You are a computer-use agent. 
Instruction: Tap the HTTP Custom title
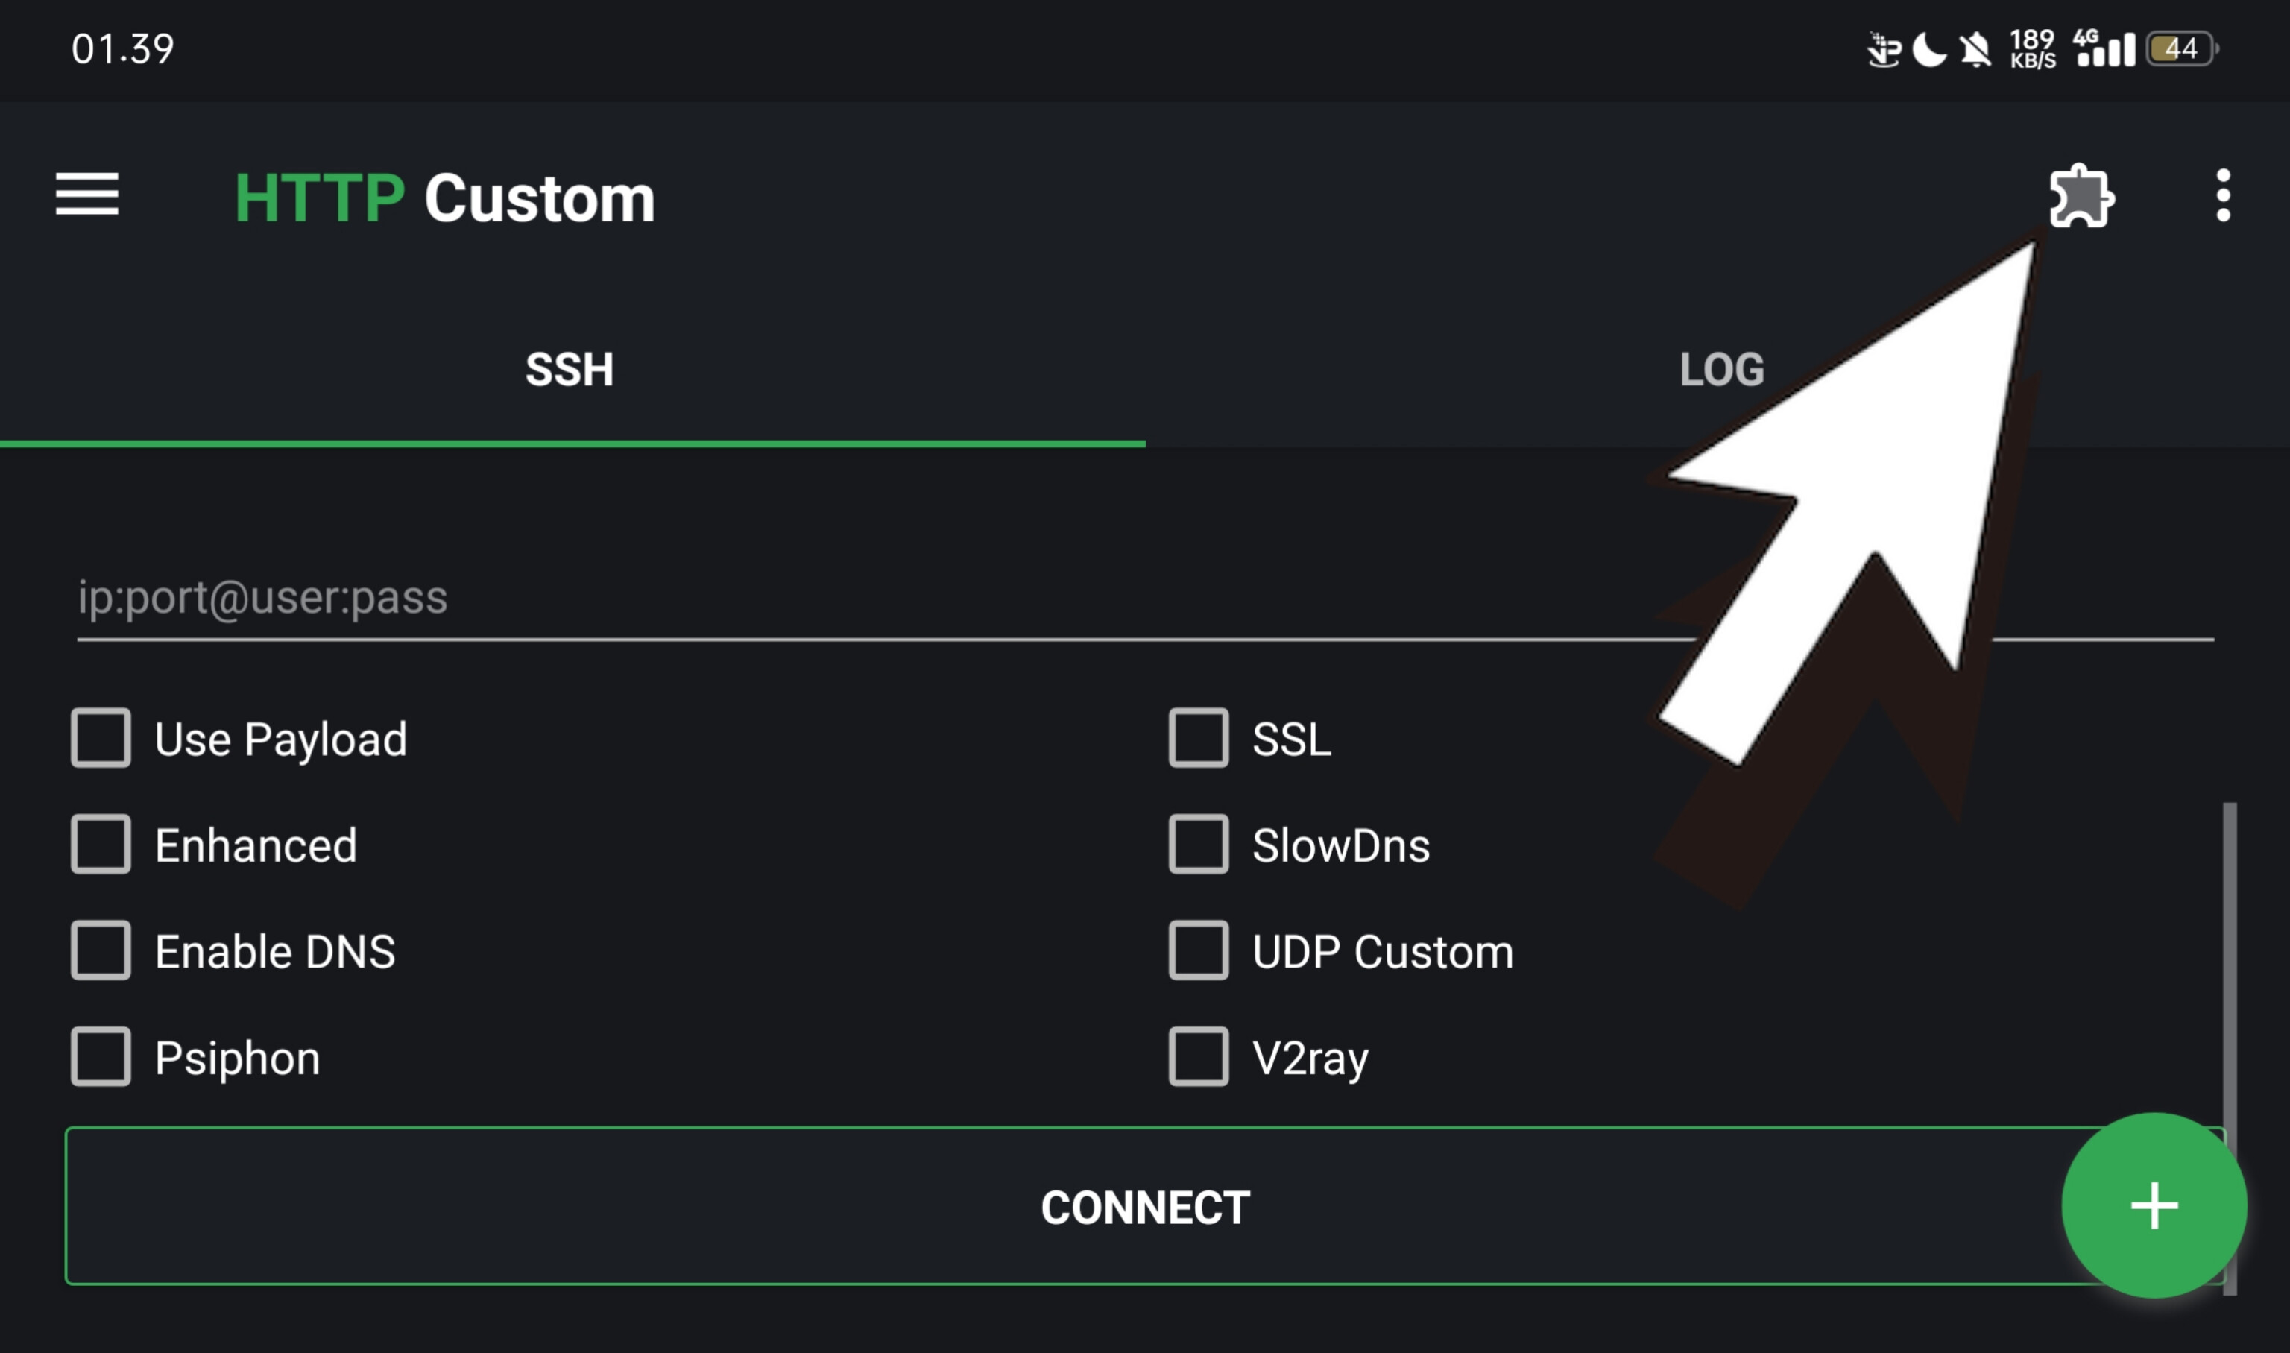tap(445, 198)
